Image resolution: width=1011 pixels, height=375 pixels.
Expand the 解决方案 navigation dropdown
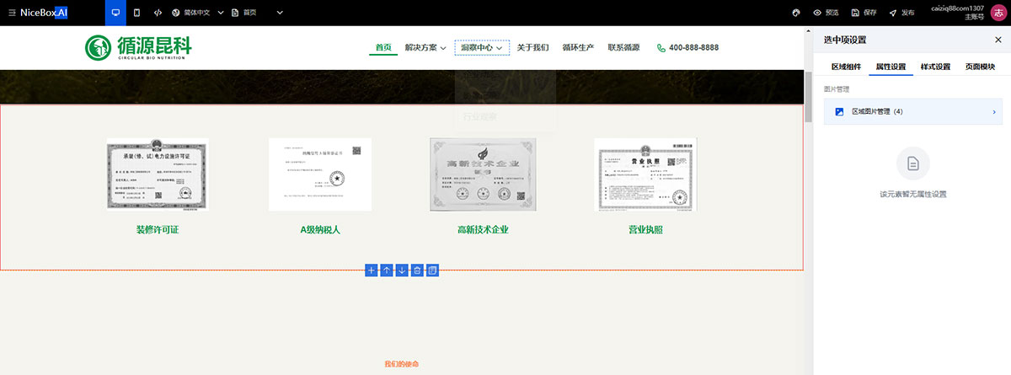(425, 48)
